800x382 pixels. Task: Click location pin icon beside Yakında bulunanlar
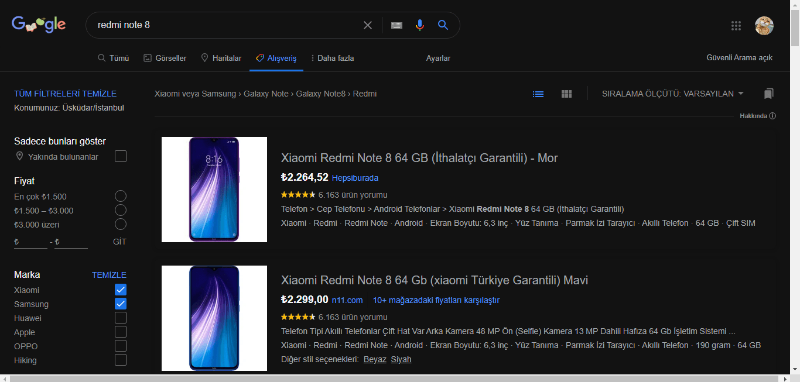(x=20, y=156)
